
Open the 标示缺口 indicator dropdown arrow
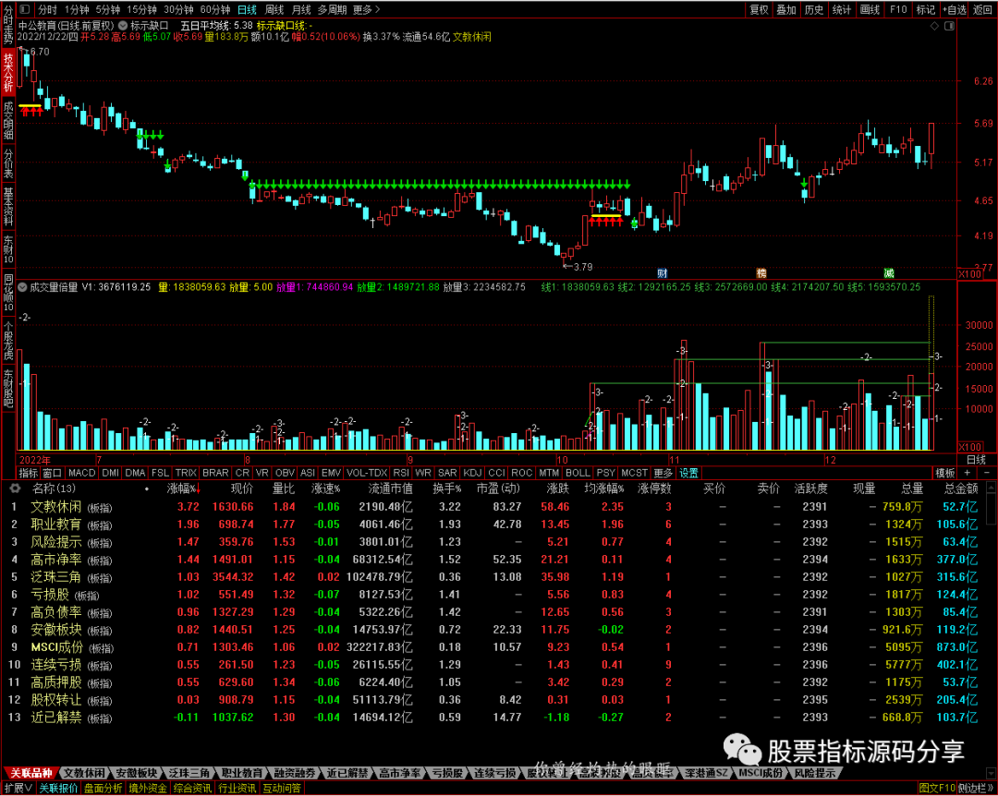[124, 26]
